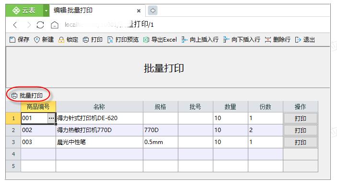
Task: Select row header 3
Action: coord(13,142)
